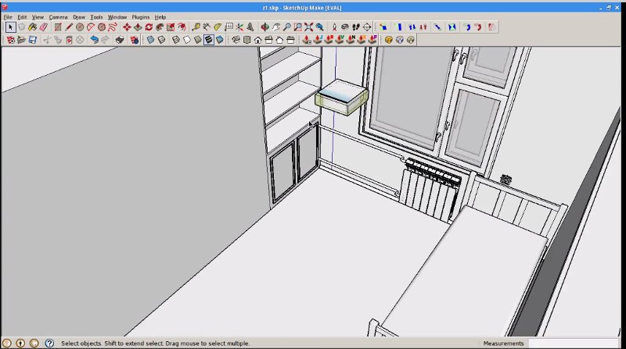The width and height of the screenshot is (626, 349).
Task: Enable Shaded With Textures style
Action: pyautogui.click(x=210, y=39)
